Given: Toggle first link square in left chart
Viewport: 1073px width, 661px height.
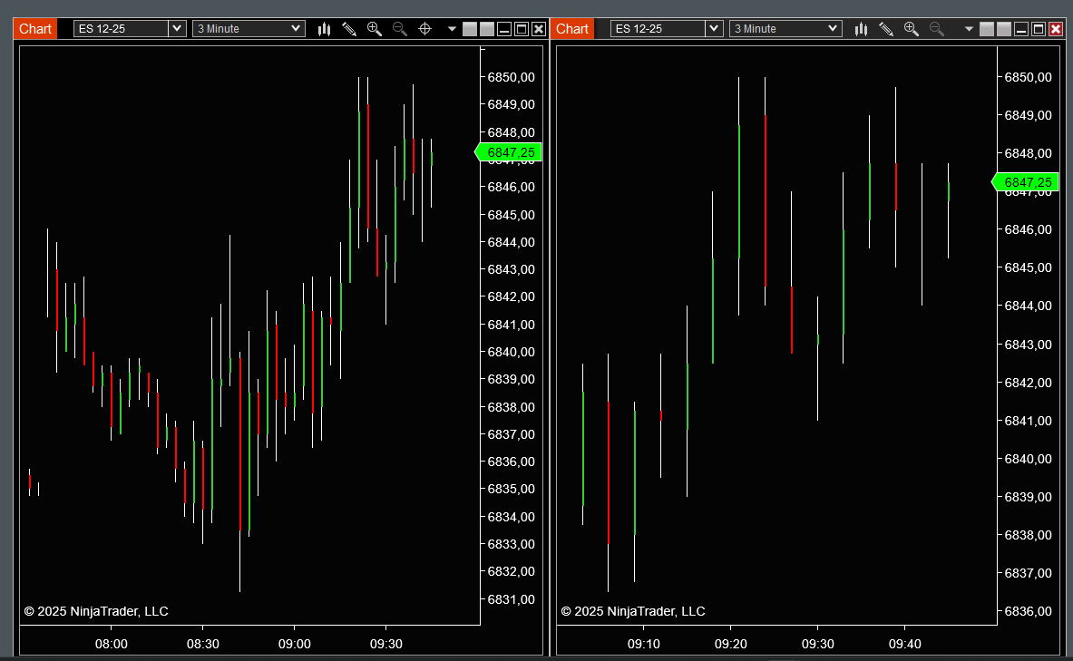Looking at the screenshot, I should 470,29.
